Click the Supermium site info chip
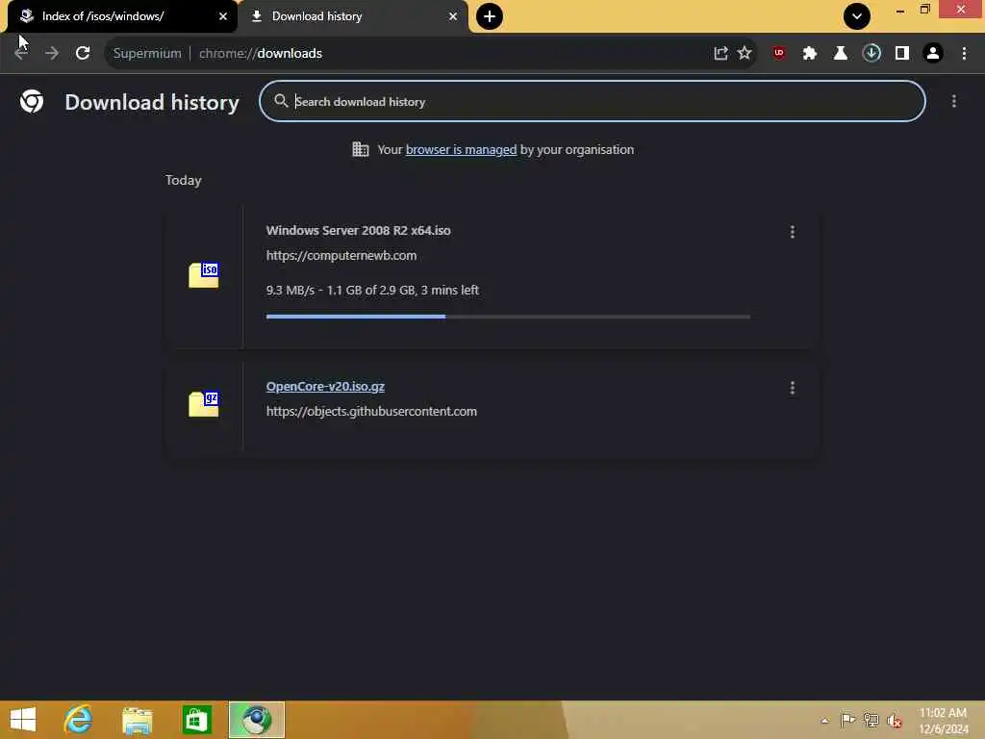Screen dimensions: 985x739 tap(147, 54)
